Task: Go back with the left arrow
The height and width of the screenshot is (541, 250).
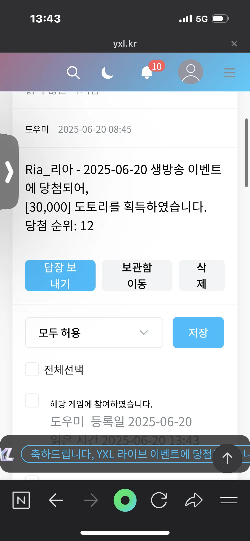Action: point(56,500)
